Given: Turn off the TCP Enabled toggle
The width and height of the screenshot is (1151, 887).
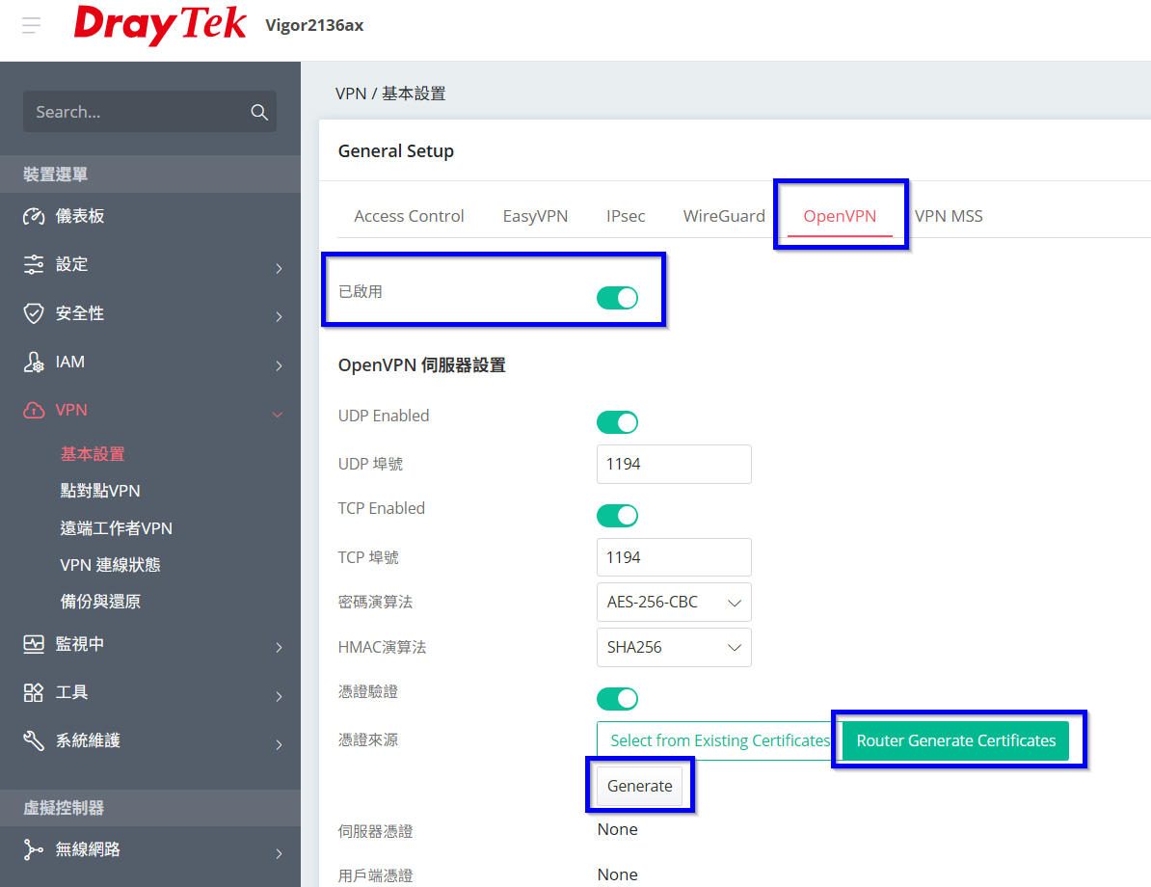Looking at the screenshot, I should click(617, 516).
